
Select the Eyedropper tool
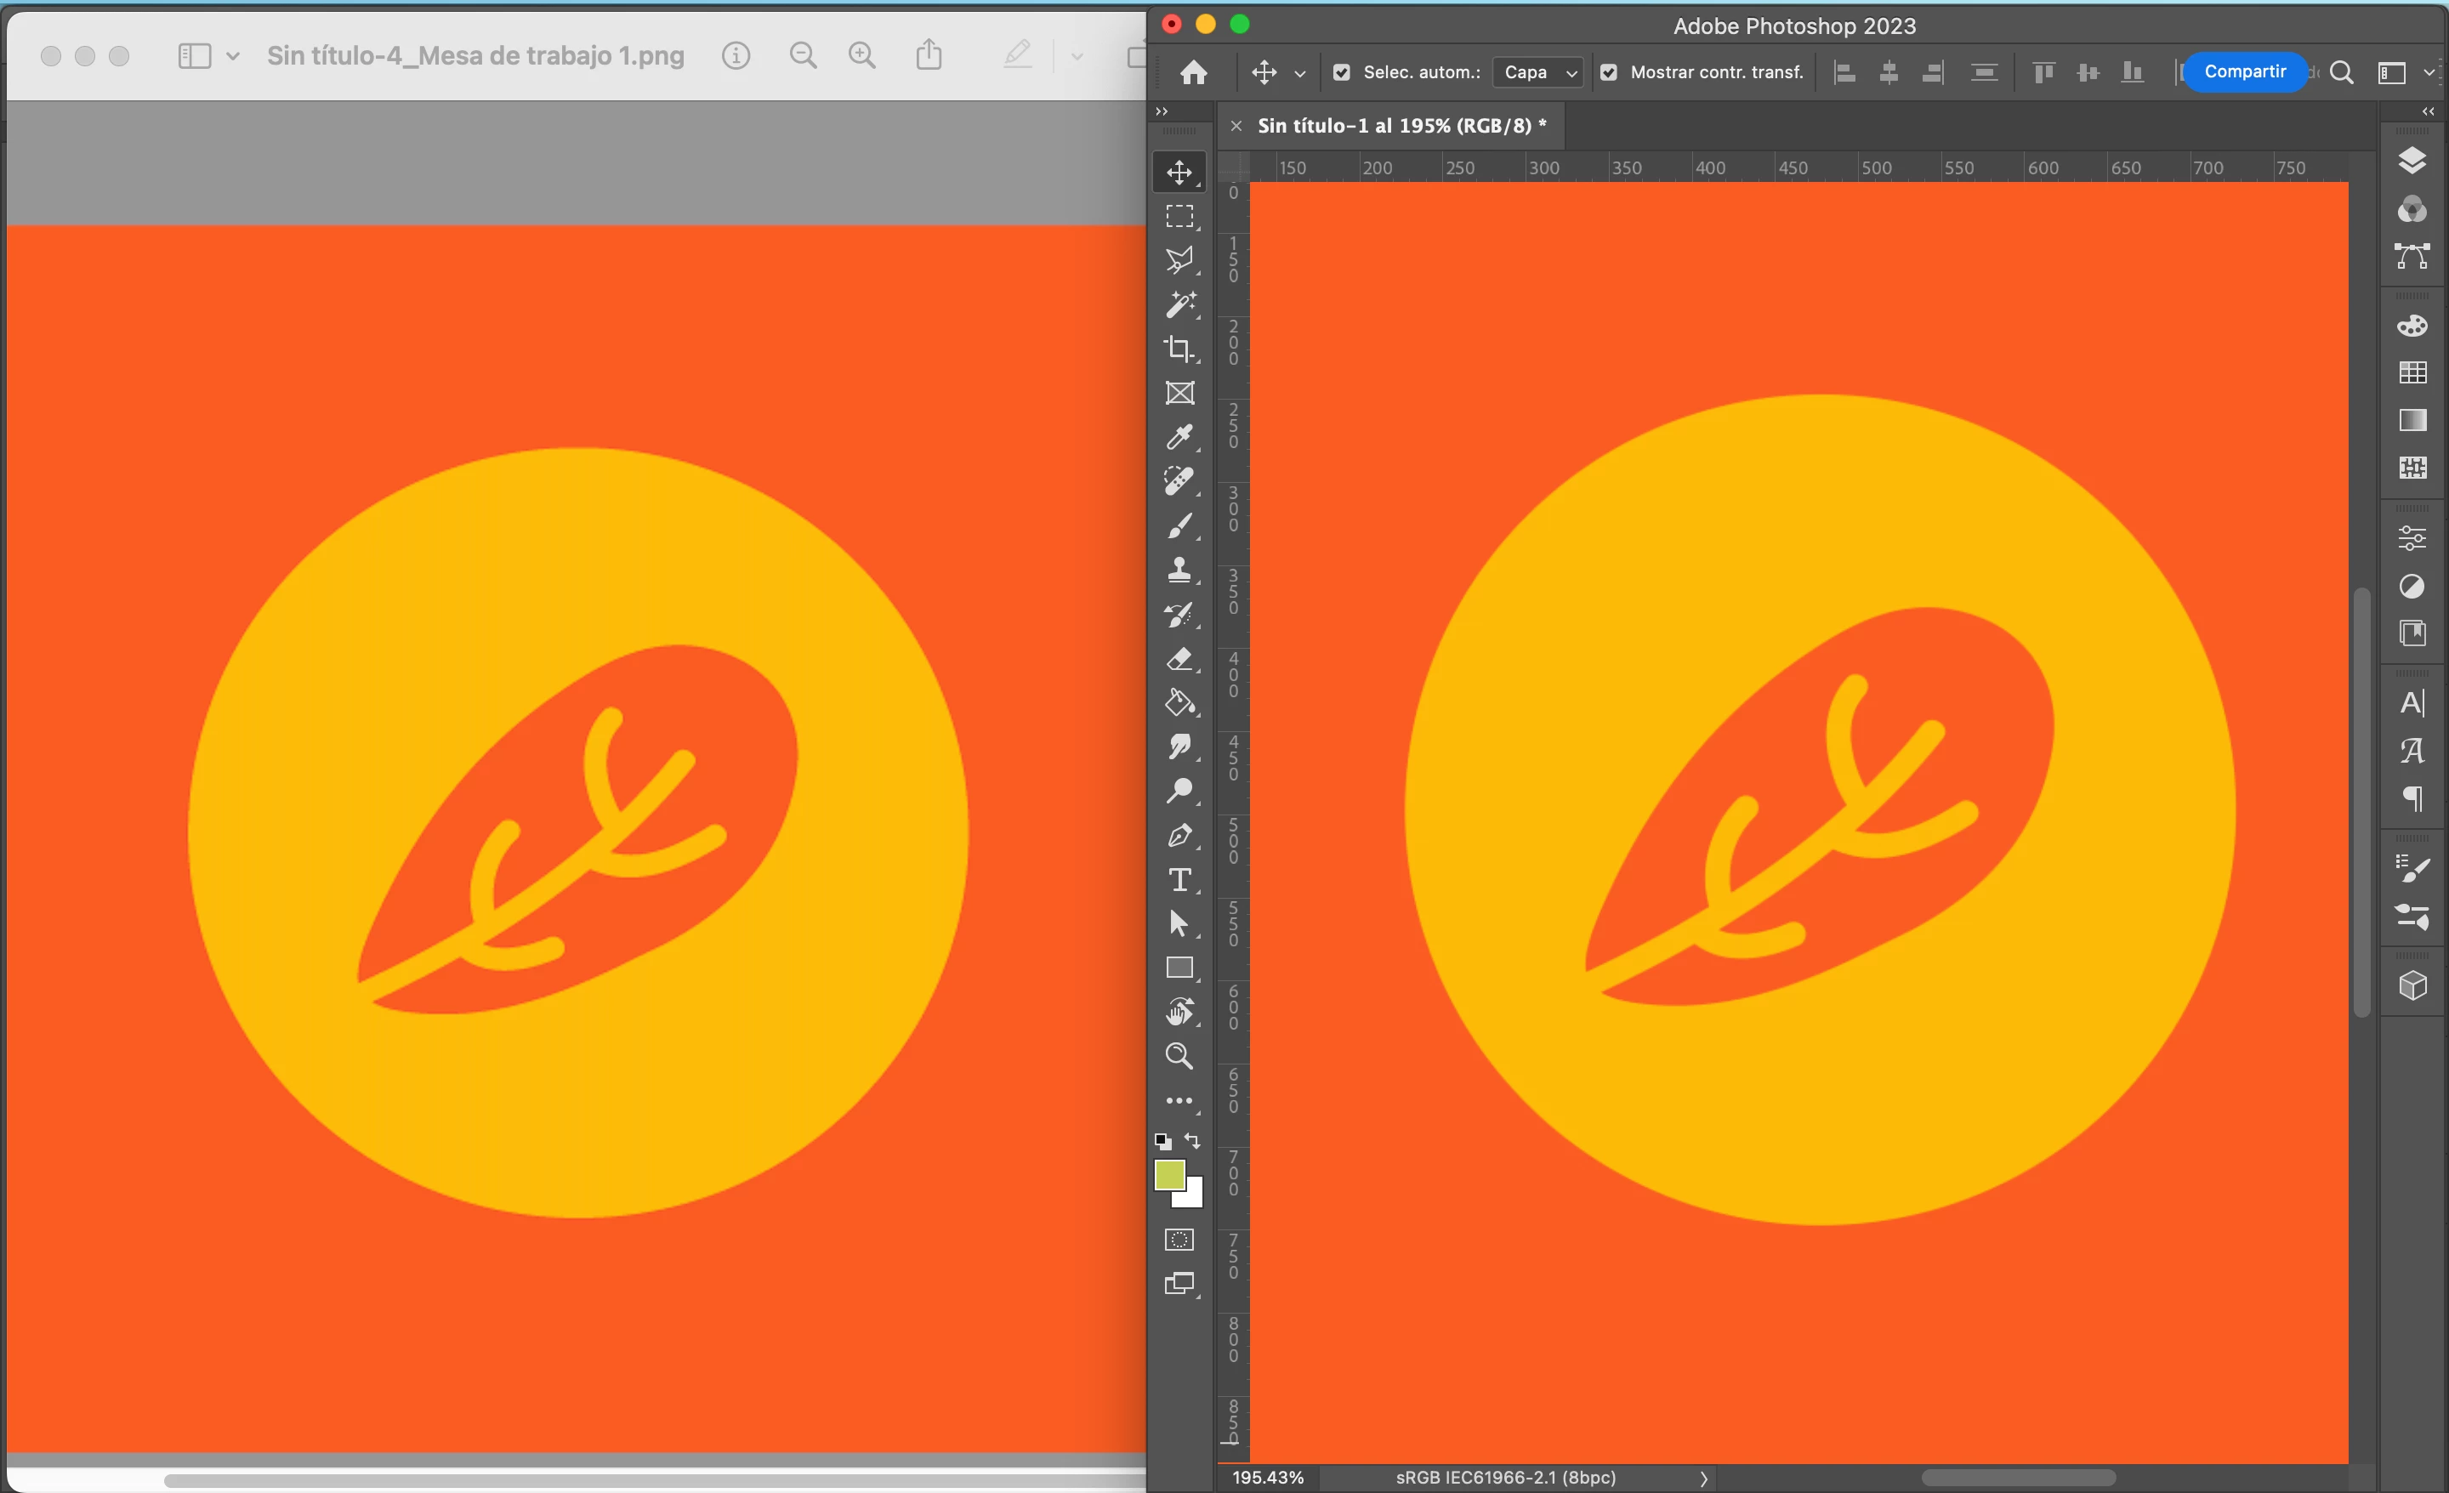[x=1179, y=437]
